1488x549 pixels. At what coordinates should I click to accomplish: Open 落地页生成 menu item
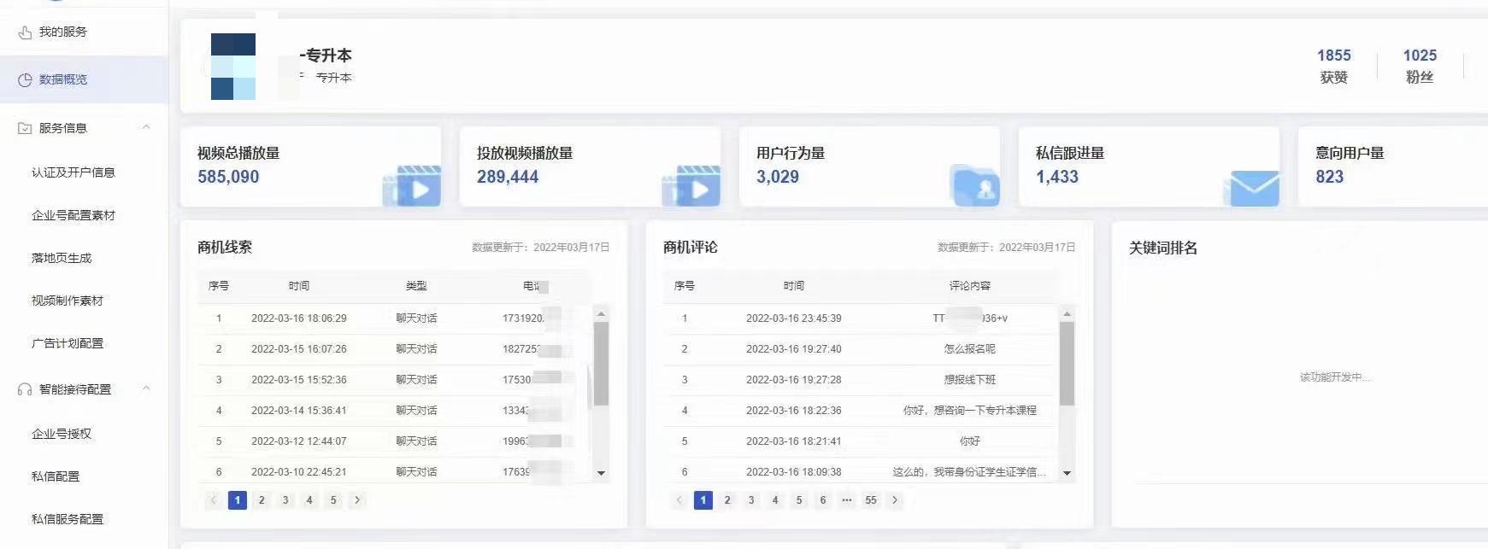[62, 258]
